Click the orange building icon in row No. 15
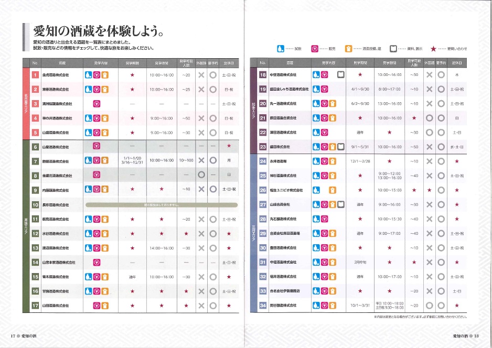492x348 pixels. click(105, 277)
